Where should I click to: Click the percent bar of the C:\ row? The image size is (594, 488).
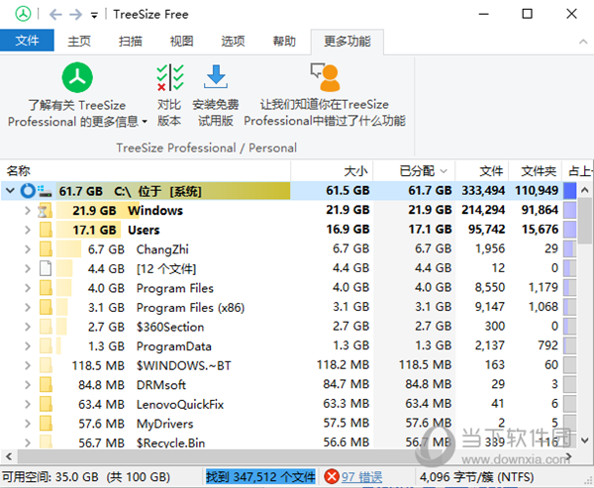click(570, 190)
